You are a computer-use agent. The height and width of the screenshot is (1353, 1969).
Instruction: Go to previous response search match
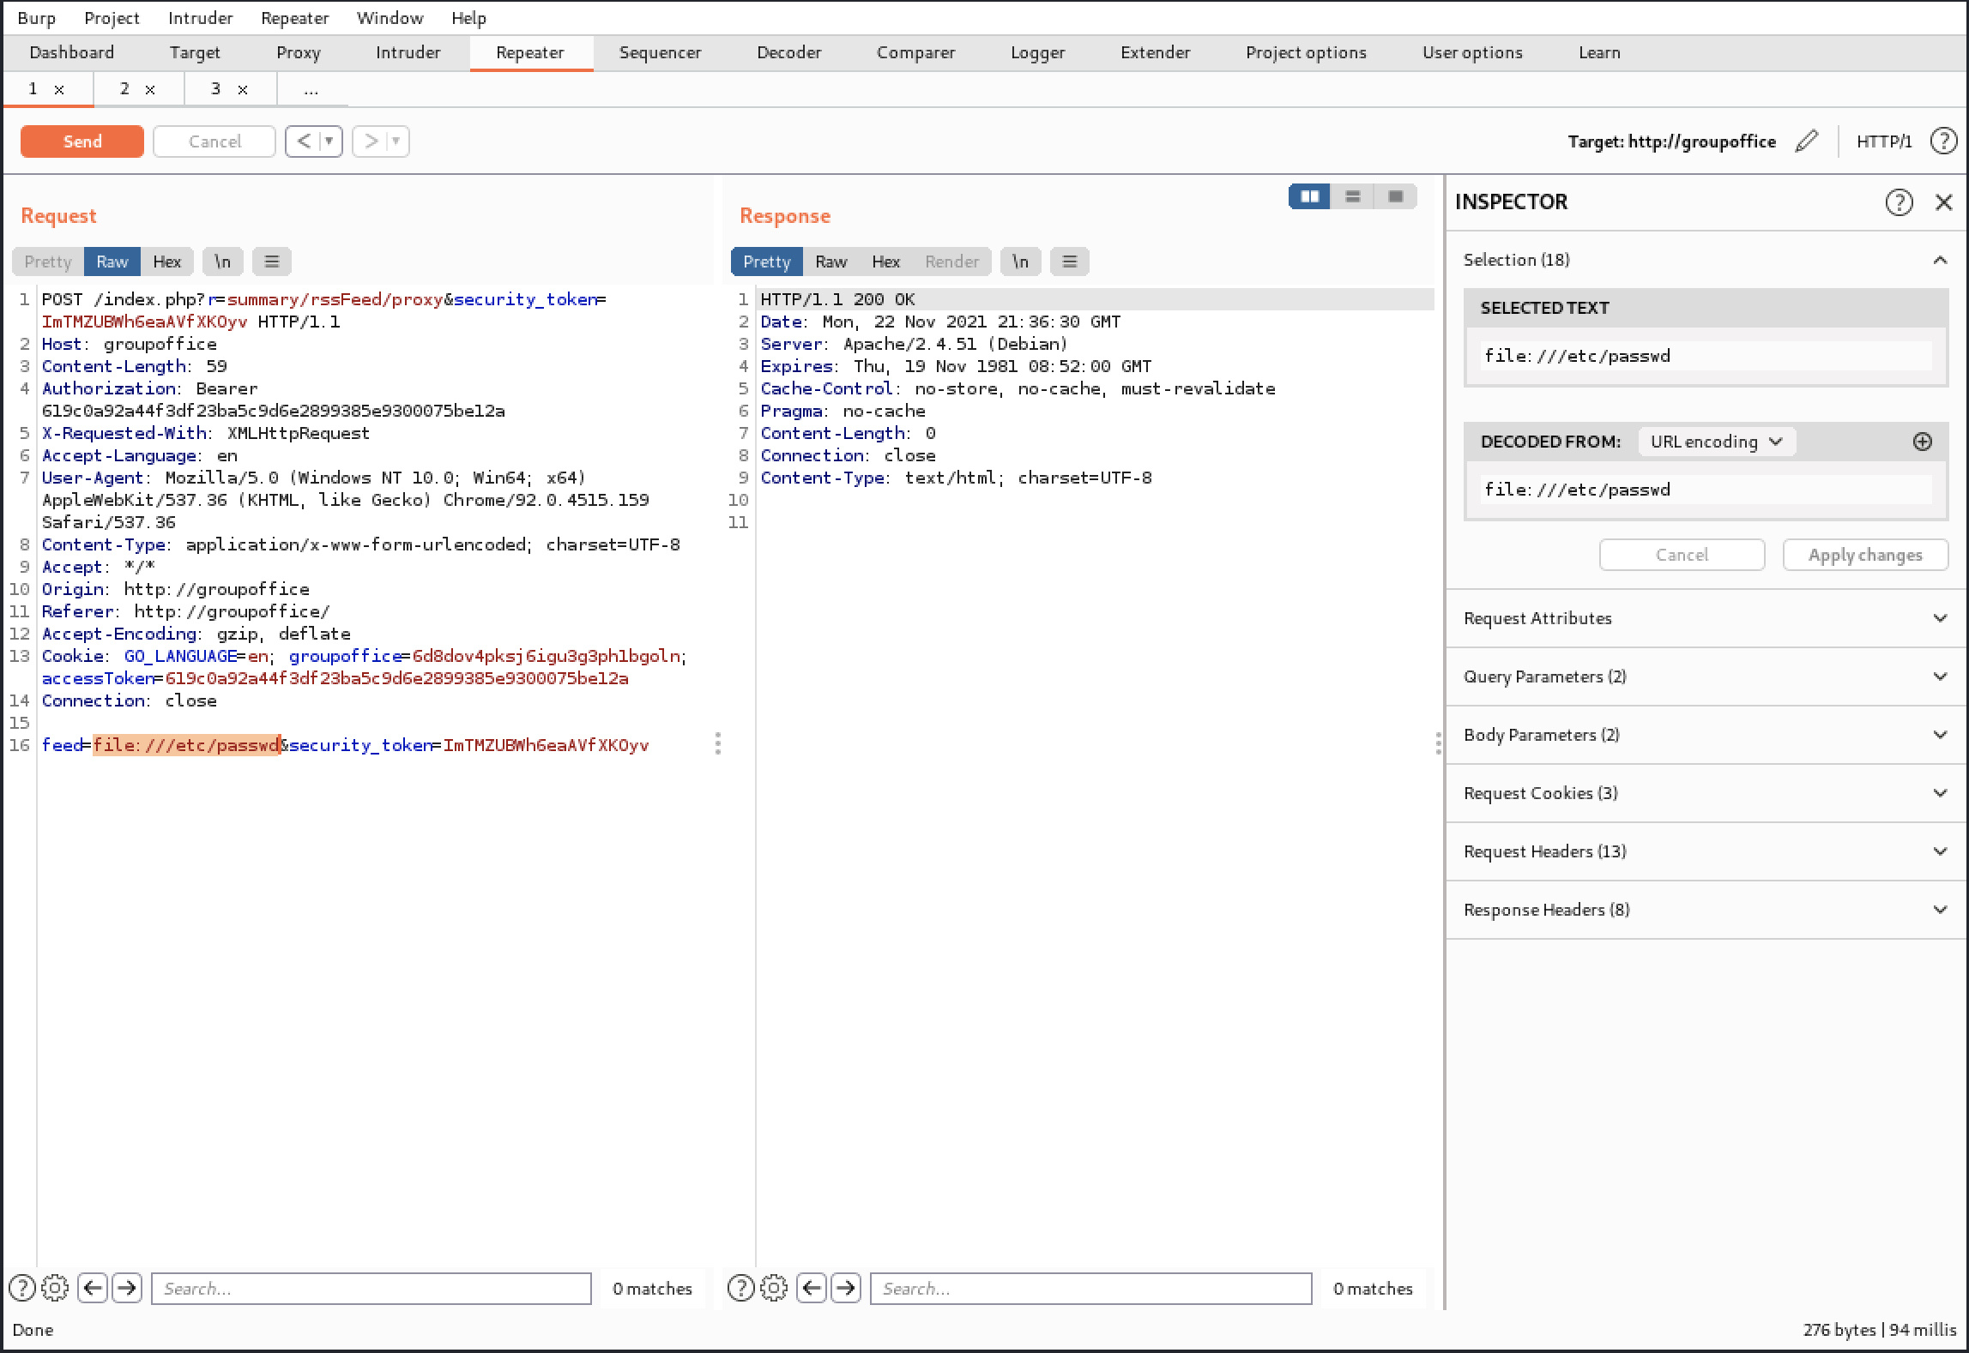[x=812, y=1288]
